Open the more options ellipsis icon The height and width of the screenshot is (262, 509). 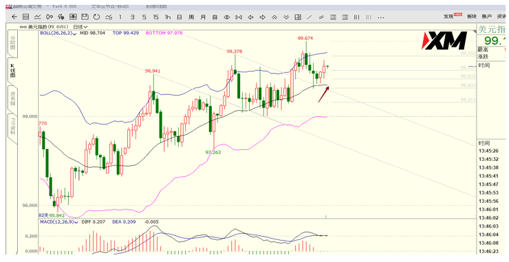click(381, 17)
